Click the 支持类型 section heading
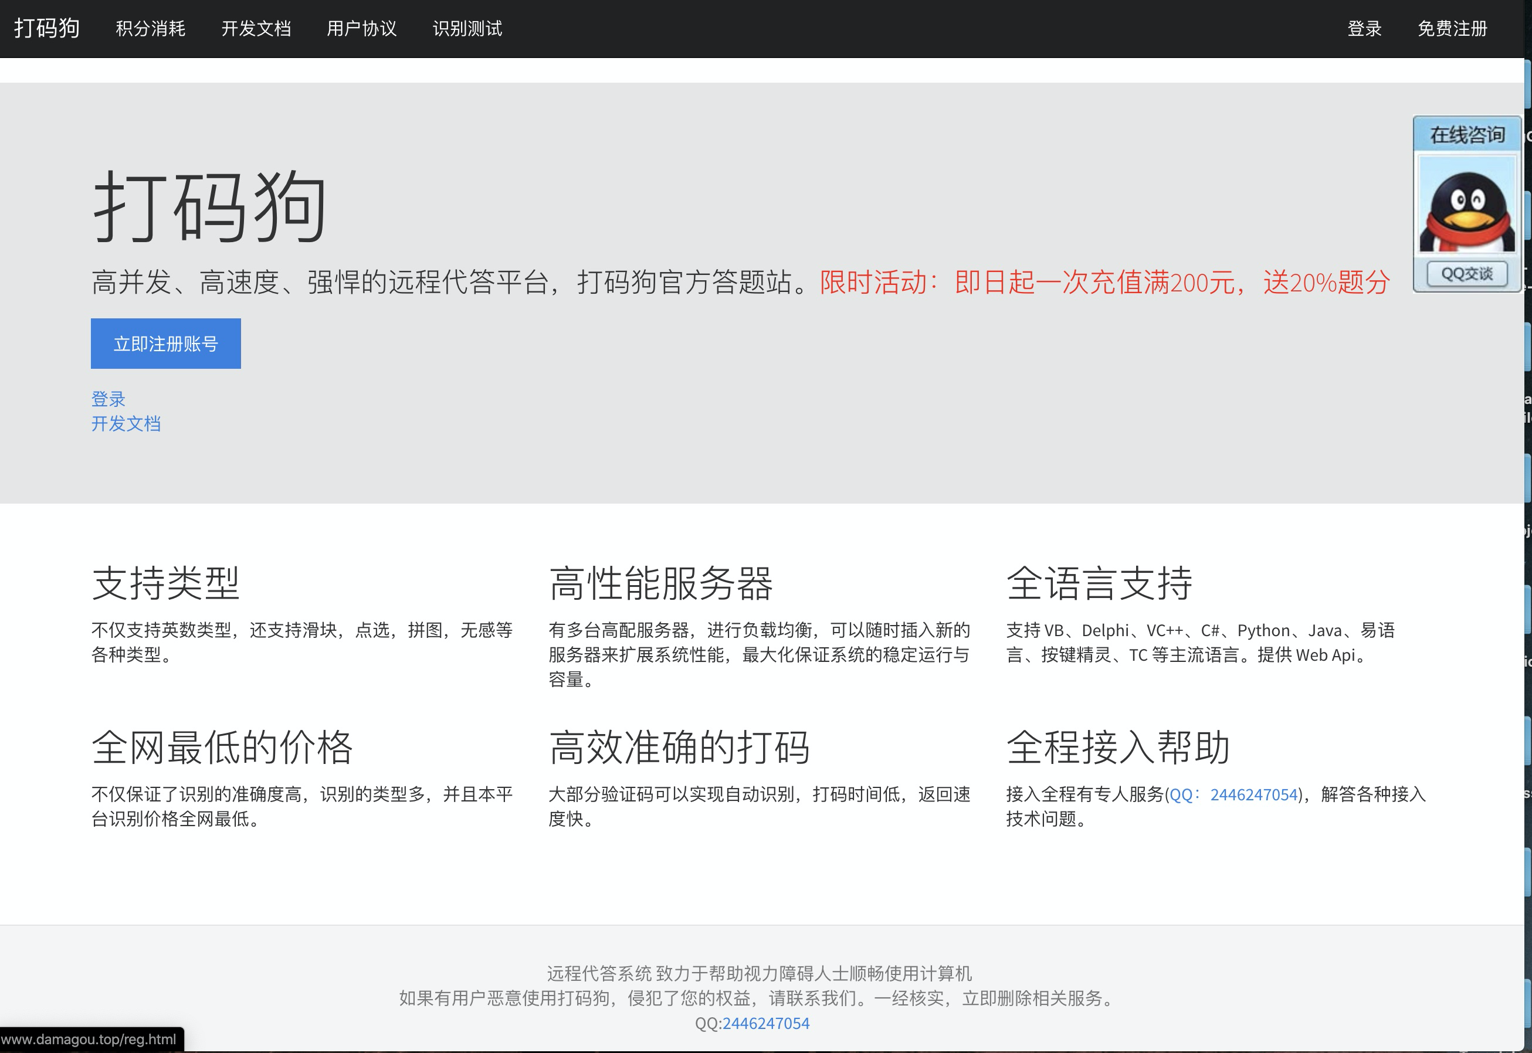 tap(165, 583)
